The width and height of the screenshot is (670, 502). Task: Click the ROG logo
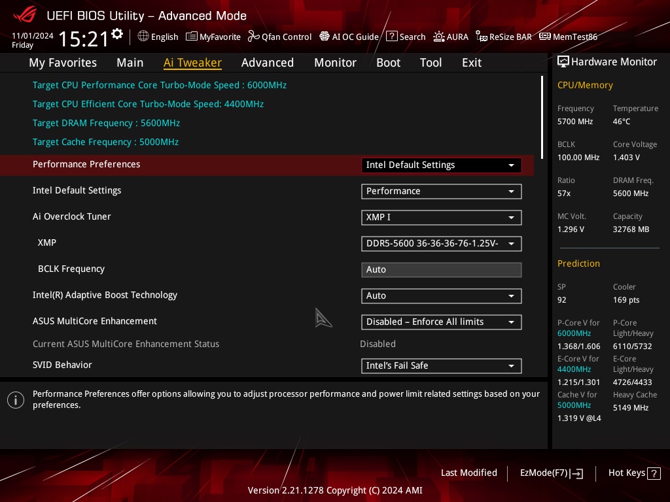25,16
